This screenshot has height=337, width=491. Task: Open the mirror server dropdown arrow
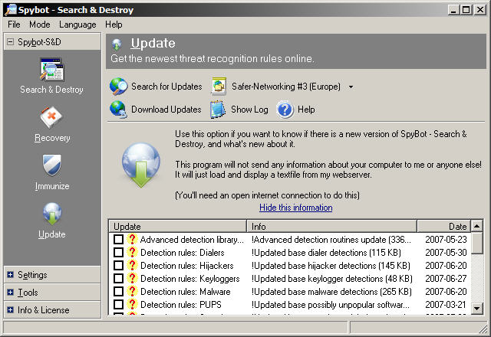(351, 87)
